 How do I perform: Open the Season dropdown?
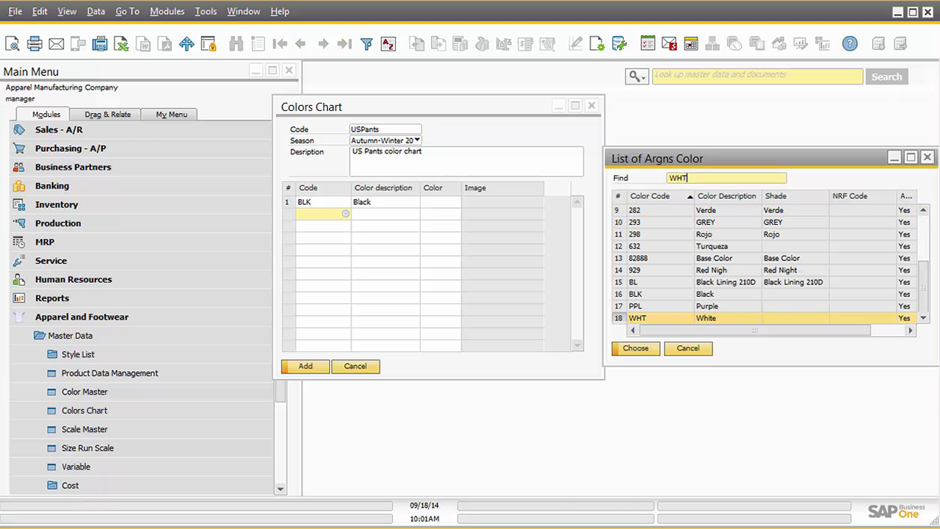[x=416, y=140]
